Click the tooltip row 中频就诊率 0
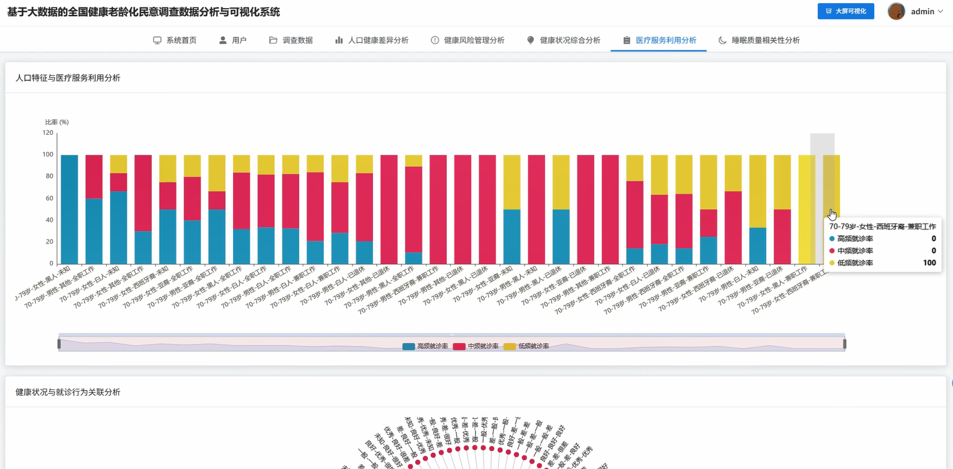Screen dimensions: 953x469 [x=883, y=250]
